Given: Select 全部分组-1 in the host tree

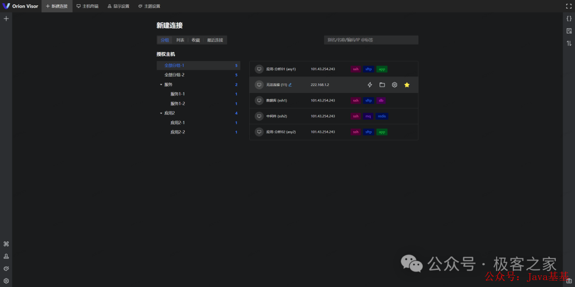Looking at the screenshot, I should [x=199, y=65].
